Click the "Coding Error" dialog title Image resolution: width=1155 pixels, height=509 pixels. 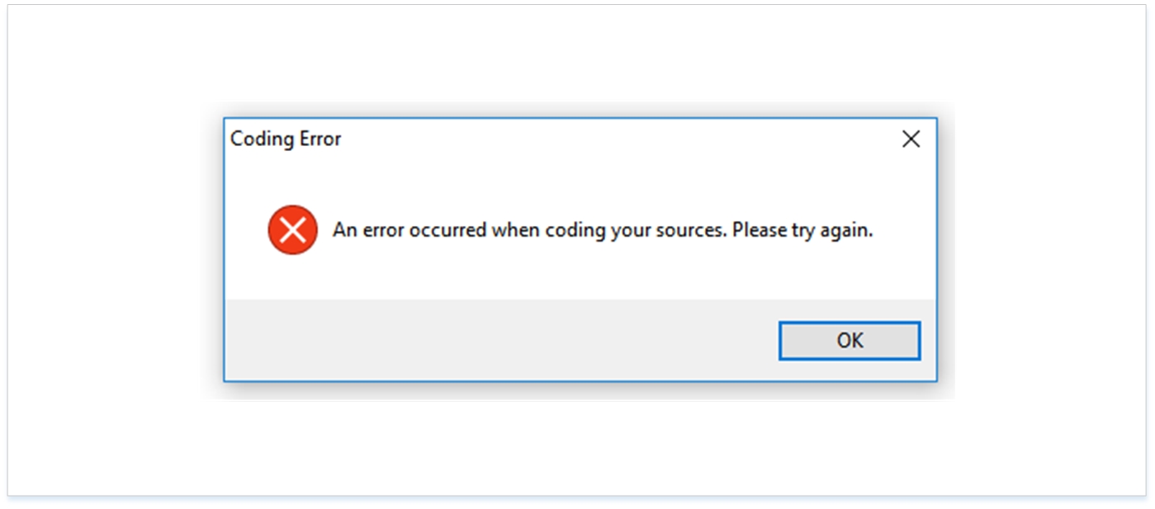point(286,139)
